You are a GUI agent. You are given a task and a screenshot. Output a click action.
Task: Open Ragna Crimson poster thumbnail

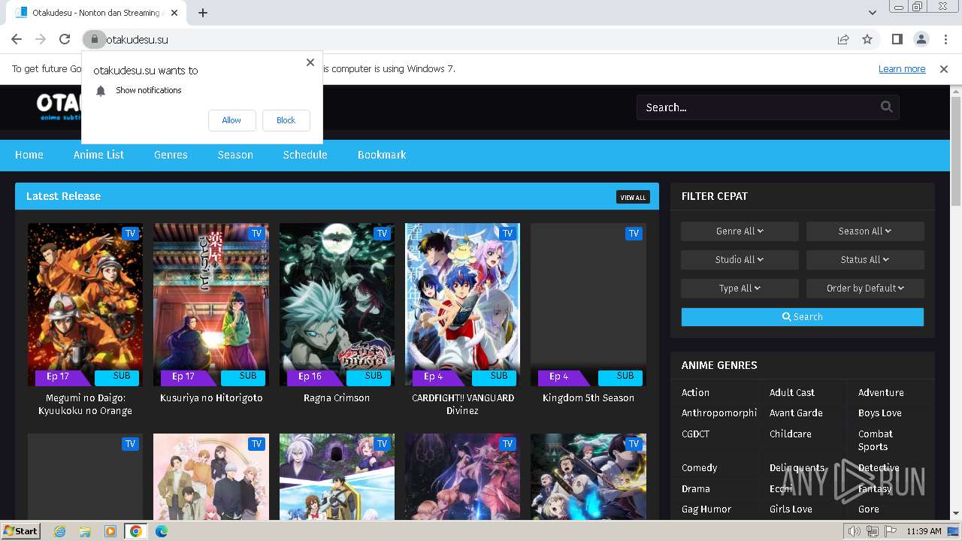[337, 304]
